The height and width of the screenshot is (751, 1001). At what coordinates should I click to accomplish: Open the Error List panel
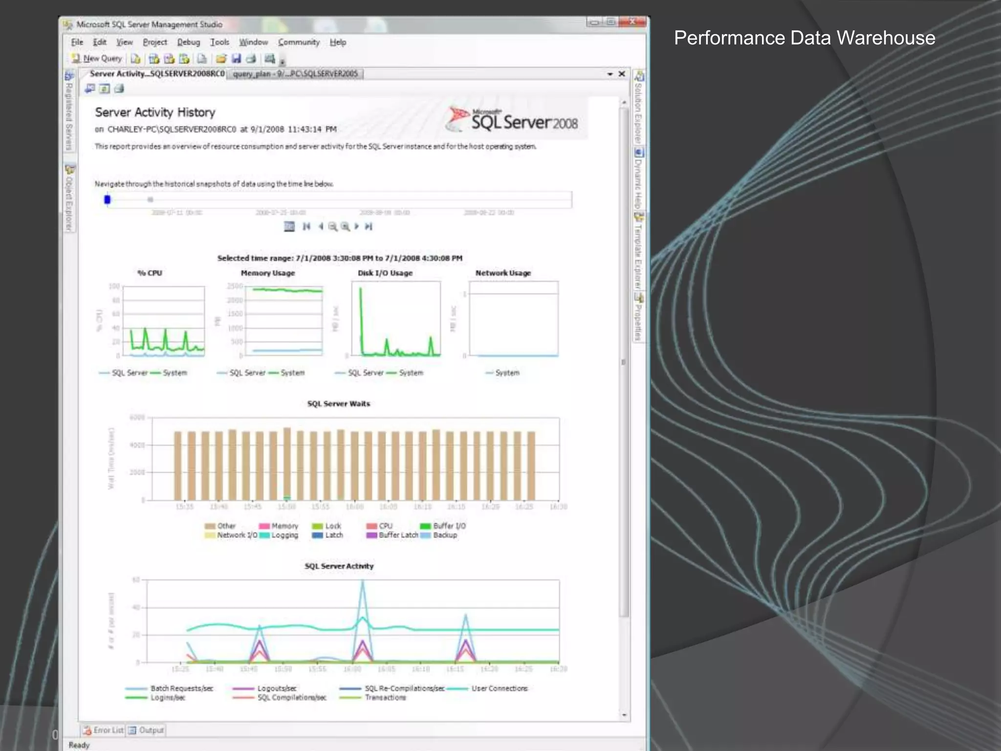pos(103,730)
